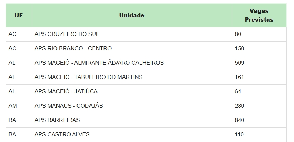Click the vacancies value 509
Screen dimensions: 294x142
point(240,63)
